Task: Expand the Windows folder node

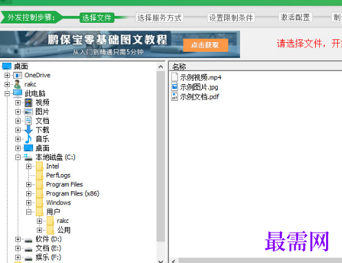Action: [29, 203]
